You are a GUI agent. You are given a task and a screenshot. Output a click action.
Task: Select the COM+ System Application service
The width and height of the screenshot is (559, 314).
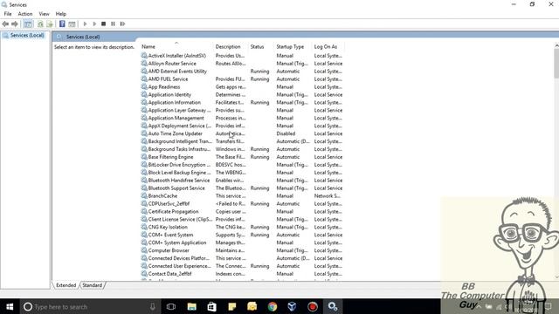point(177,242)
